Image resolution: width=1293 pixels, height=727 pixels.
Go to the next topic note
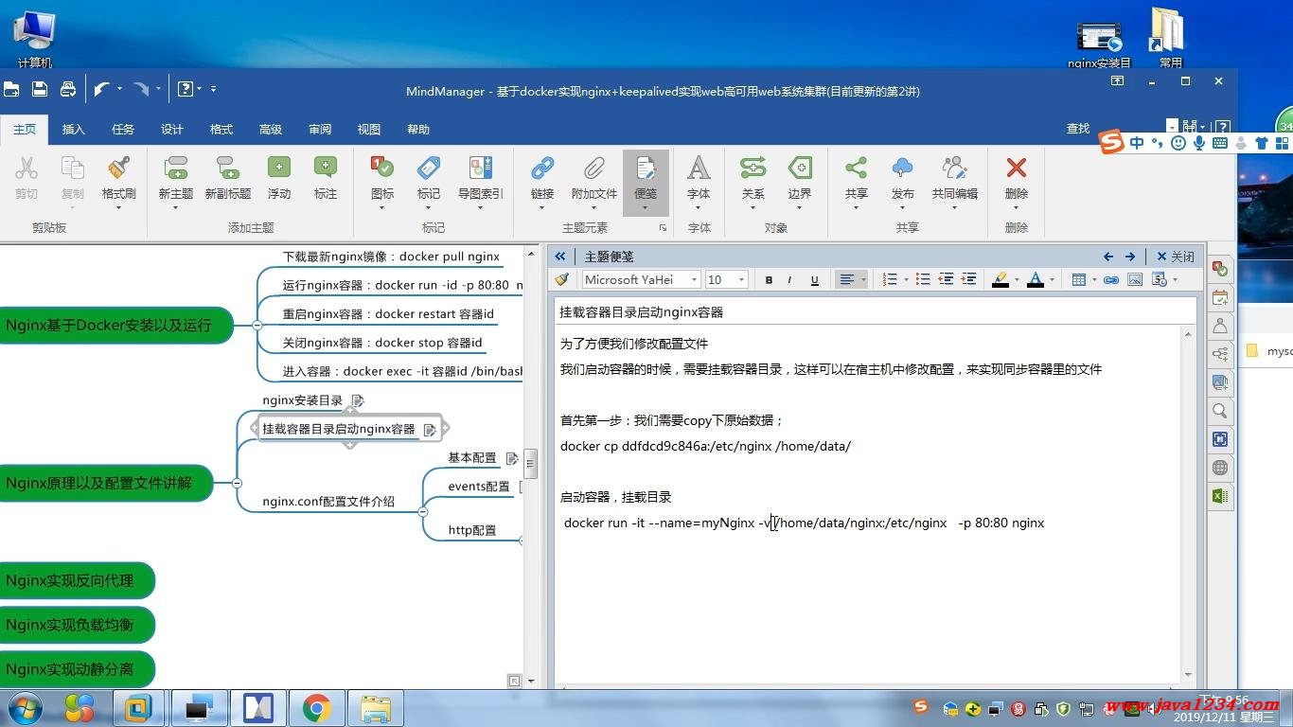[1130, 257]
